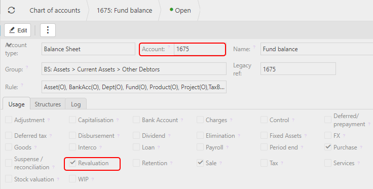Uncheck the Revaluation checkbox
Viewport: 373px width, 189px height.
coord(72,163)
